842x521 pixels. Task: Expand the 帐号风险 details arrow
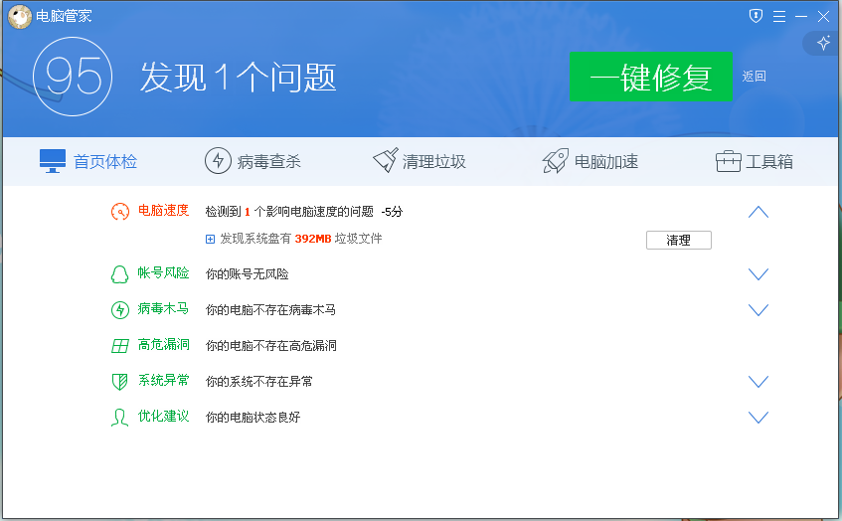(758, 274)
